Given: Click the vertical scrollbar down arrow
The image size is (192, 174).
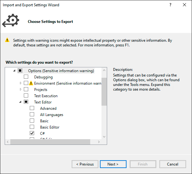Looking at the screenshot, I should [104, 137].
